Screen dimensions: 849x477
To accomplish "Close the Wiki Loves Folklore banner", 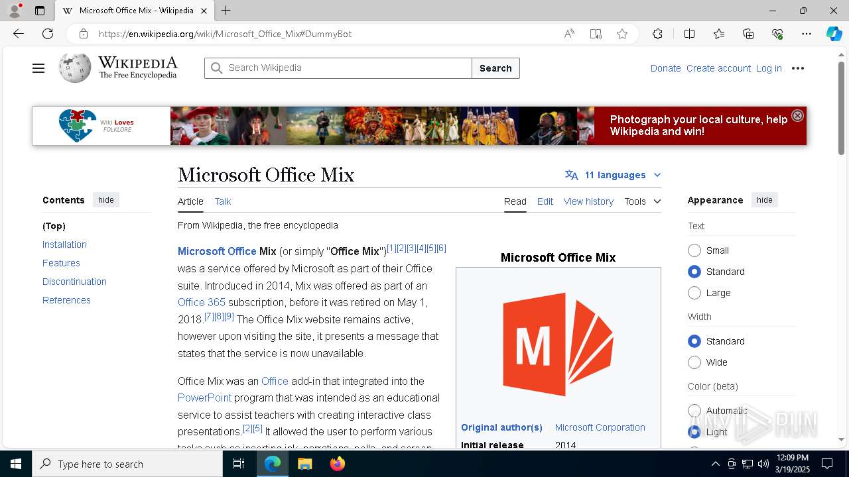I will tap(797, 115).
